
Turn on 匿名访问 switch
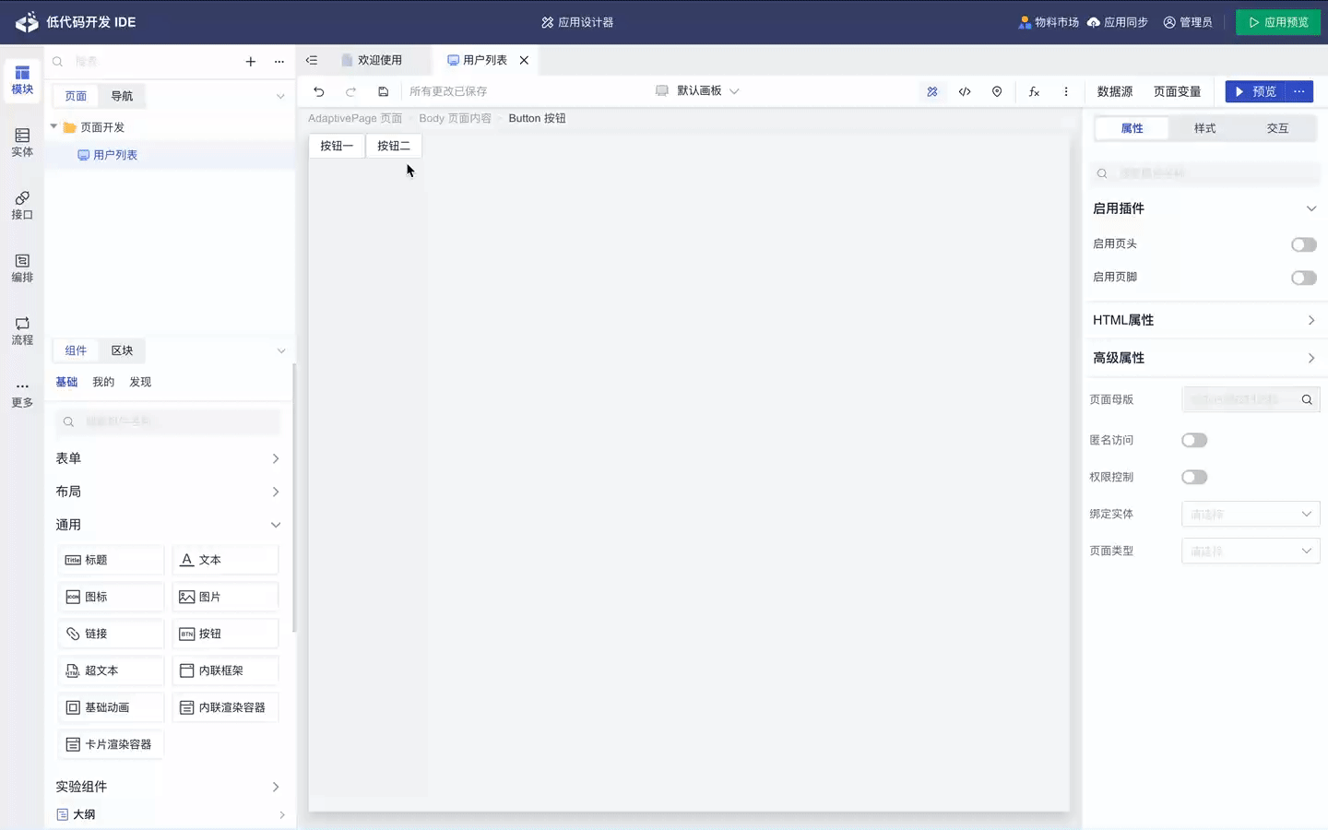point(1194,440)
